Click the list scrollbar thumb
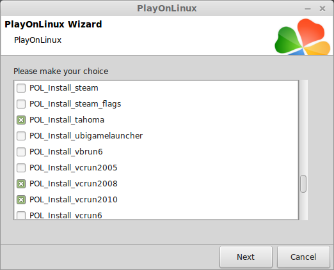The height and width of the screenshot is (270, 334). click(303, 184)
